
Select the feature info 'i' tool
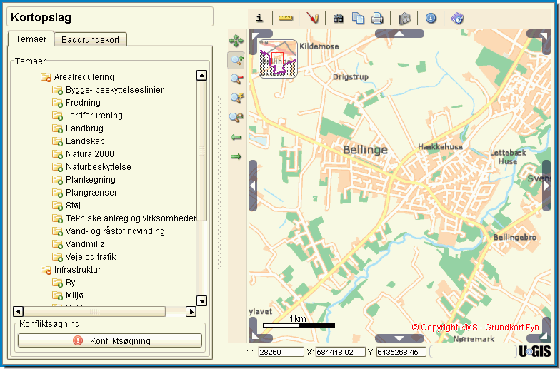click(x=260, y=18)
